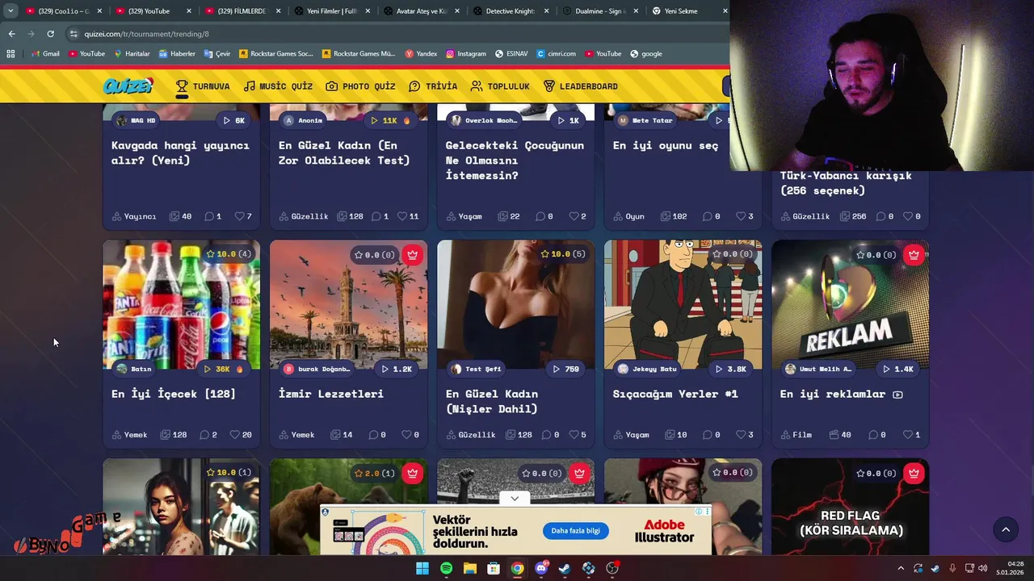Open Spotify from the taskbar
The image size is (1034, 581).
click(x=446, y=568)
